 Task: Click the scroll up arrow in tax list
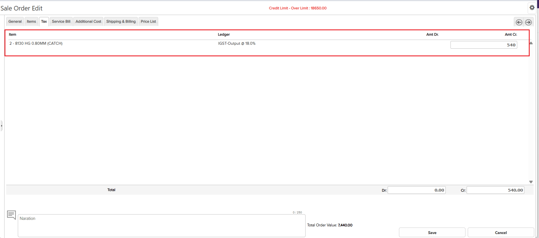pos(531,43)
